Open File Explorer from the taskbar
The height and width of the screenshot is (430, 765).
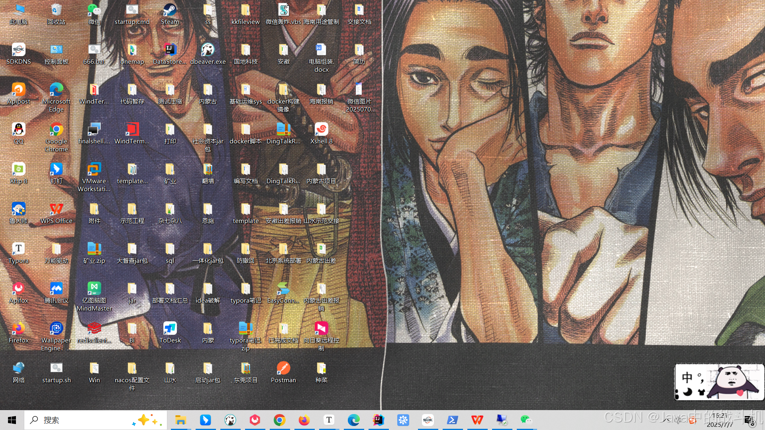pos(180,420)
